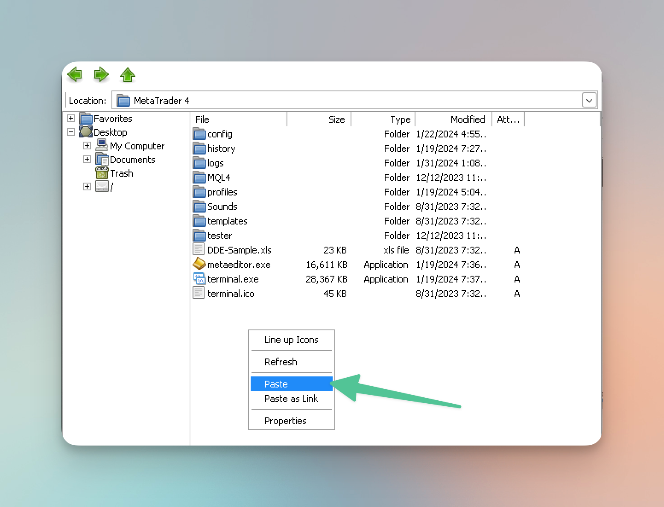664x507 pixels.
Task: Click the 16,611 KB size value
Action: tap(327, 265)
